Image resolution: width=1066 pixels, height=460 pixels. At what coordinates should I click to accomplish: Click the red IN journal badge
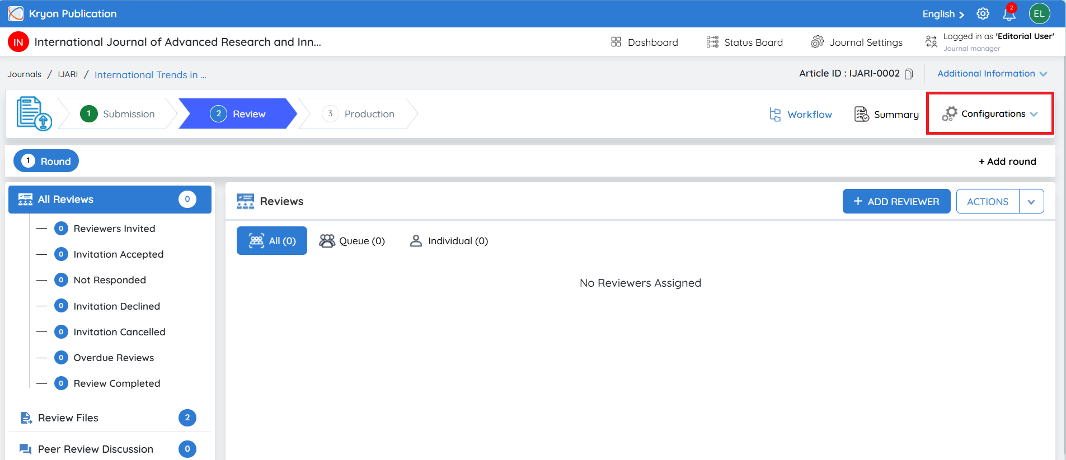18,42
